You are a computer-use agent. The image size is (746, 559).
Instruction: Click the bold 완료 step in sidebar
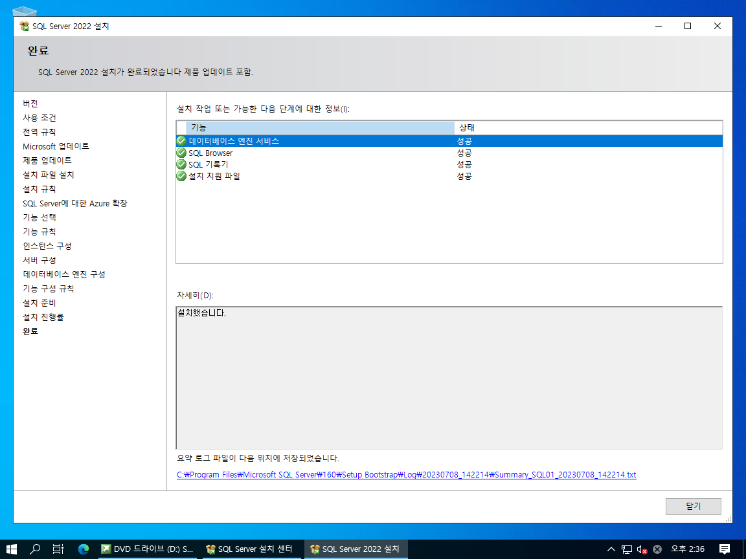point(30,331)
